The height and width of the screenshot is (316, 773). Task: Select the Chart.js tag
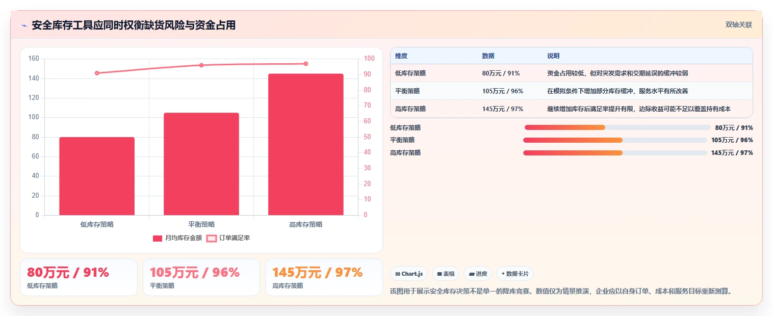point(409,274)
